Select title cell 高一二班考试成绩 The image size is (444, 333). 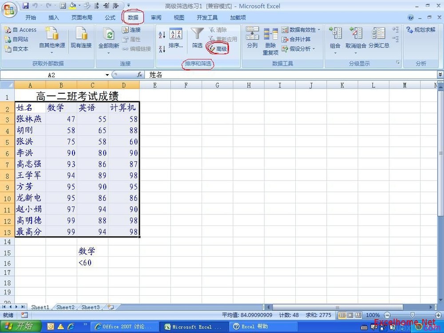[77, 96]
